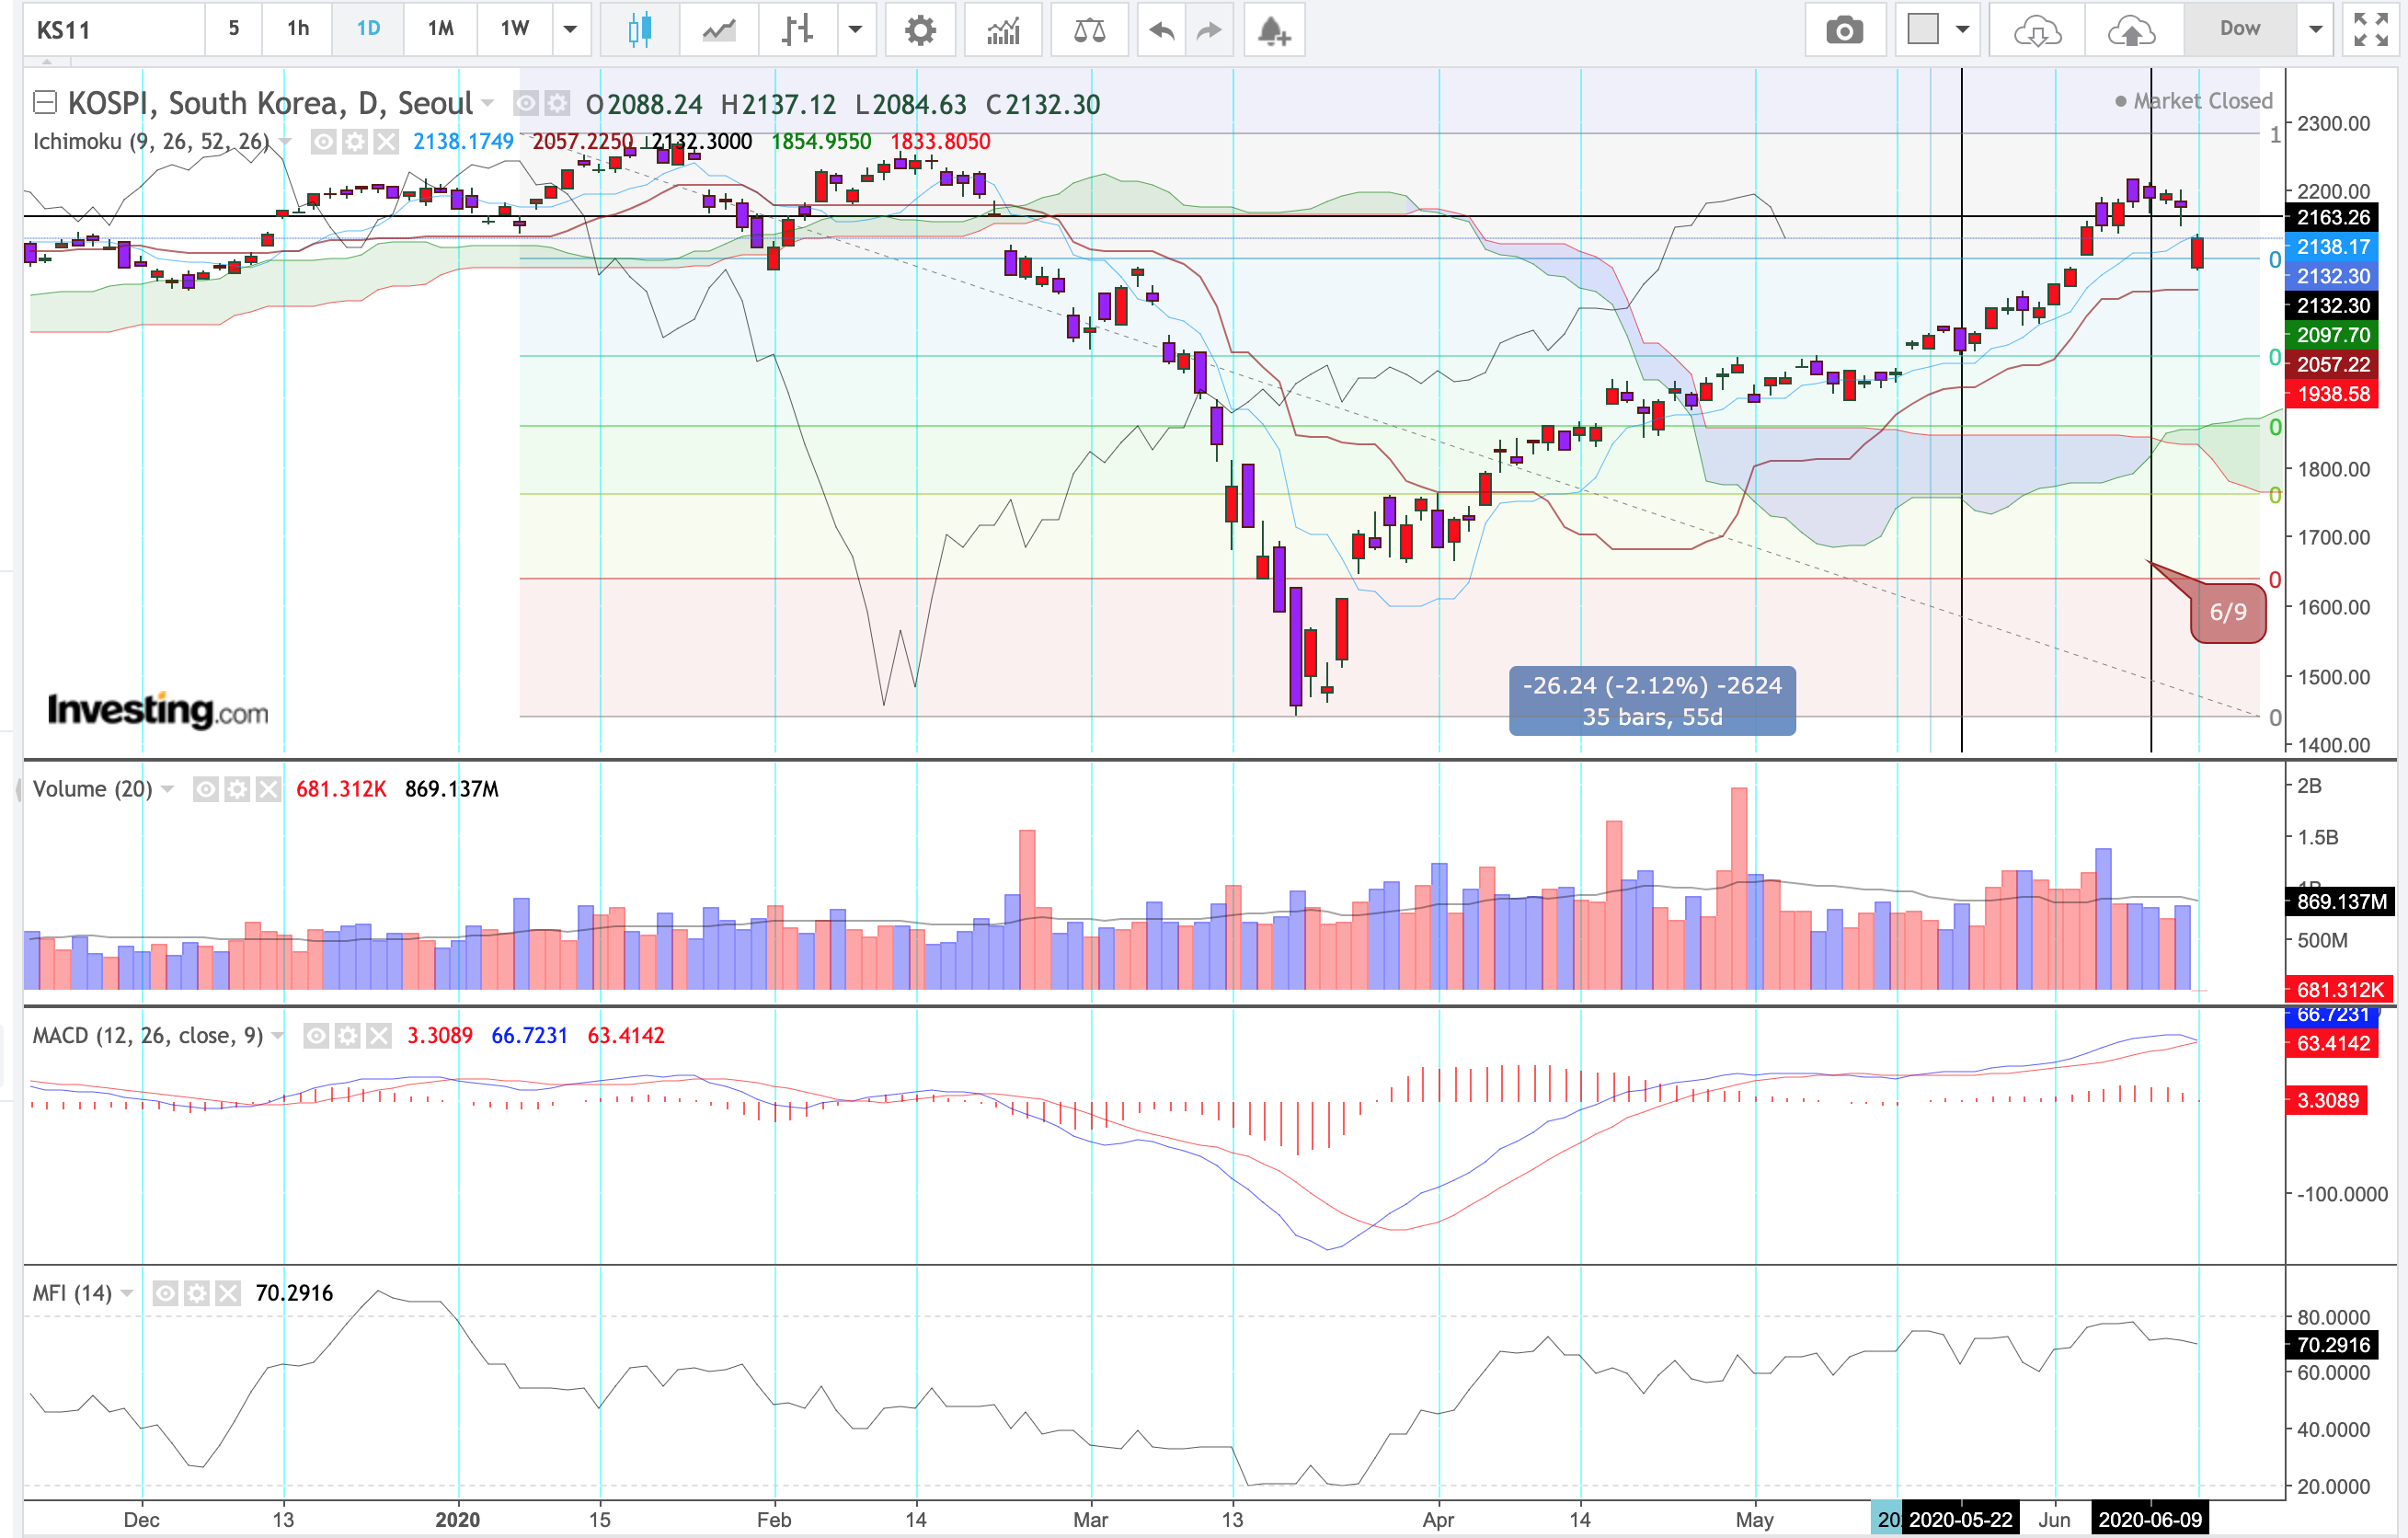Viewport: 2408px width, 1538px height.
Task: Open the indicators chart icon
Action: coord(1003,30)
